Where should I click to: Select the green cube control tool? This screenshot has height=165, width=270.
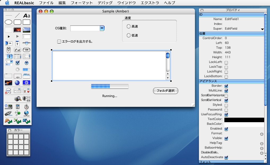coord(18,113)
